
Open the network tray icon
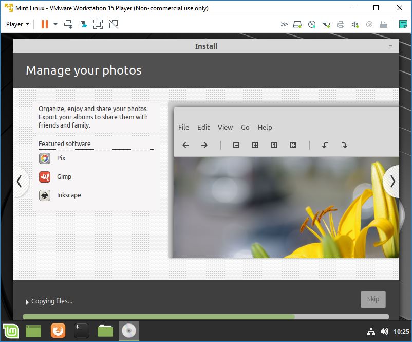pyautogui.click(x=371, y=332)
